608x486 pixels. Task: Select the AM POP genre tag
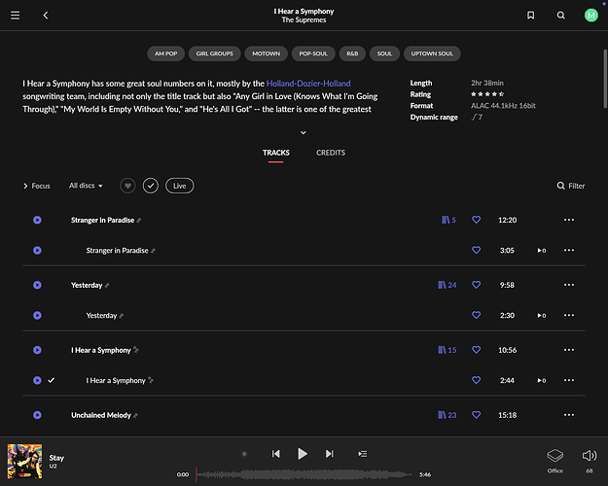pyautogui.click(x=166, y=53)
